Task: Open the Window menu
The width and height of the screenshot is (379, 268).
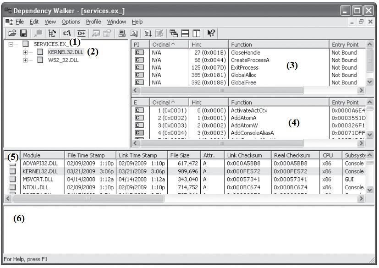Action: pyautogui.click(x=116, y=22)
